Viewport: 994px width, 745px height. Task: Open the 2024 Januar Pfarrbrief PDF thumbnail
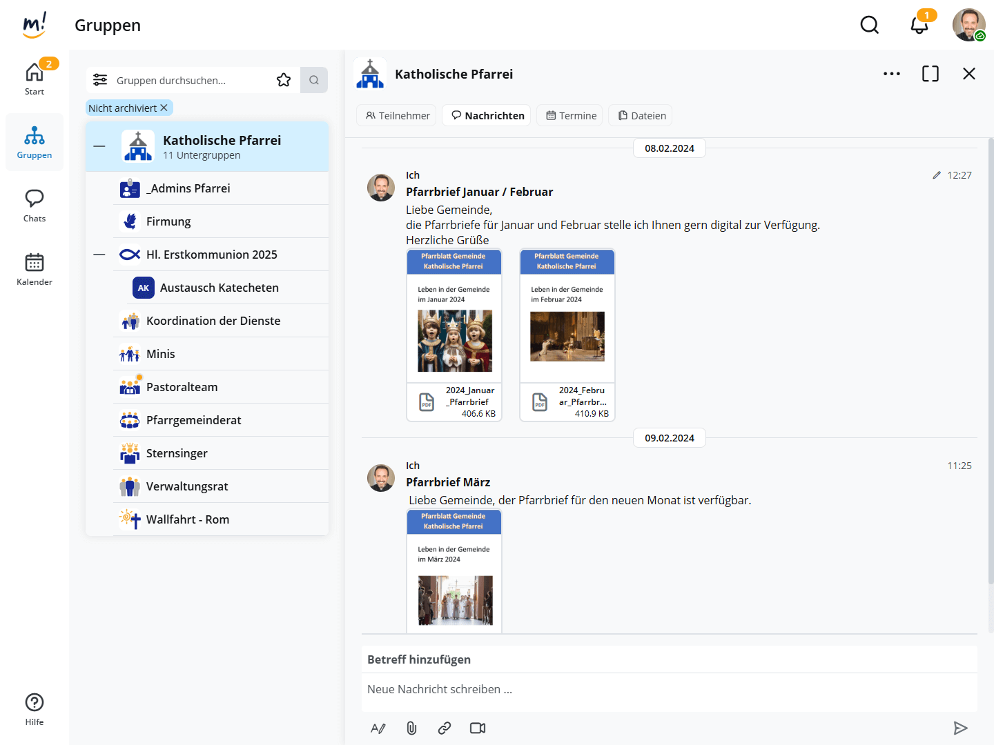pos(454,335)
